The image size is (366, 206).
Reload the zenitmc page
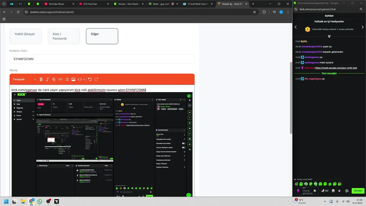18,12
